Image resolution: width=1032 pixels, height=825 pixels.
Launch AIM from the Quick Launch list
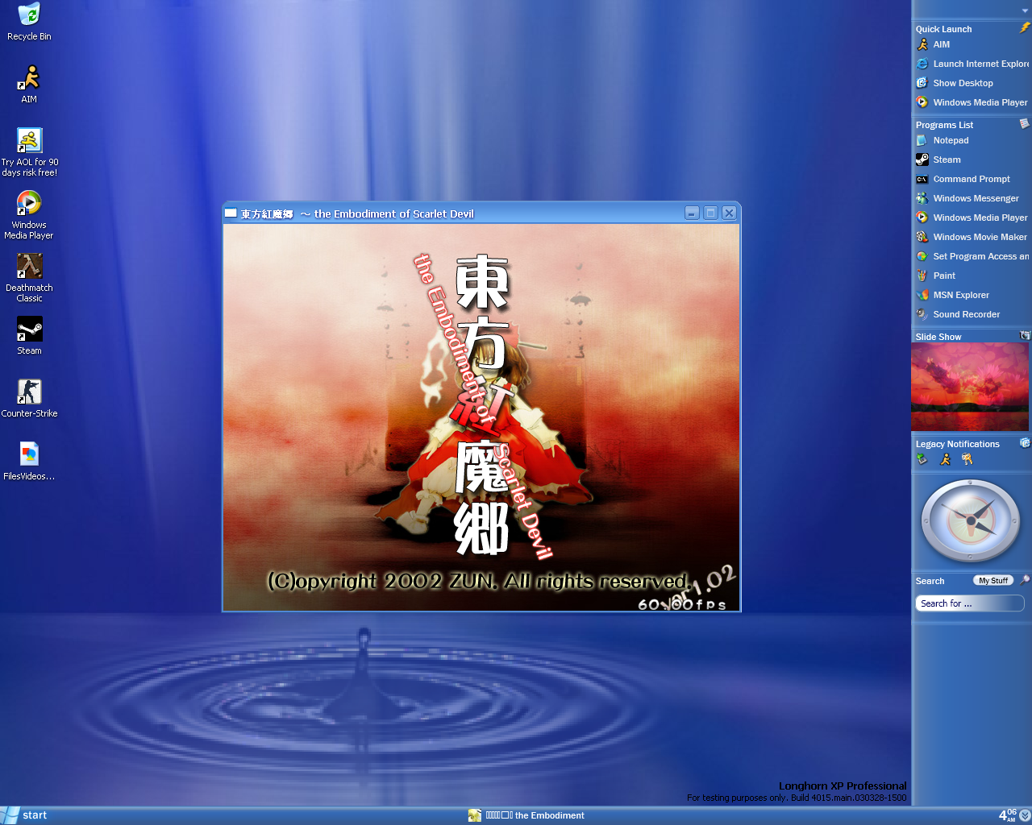(933, 44)
